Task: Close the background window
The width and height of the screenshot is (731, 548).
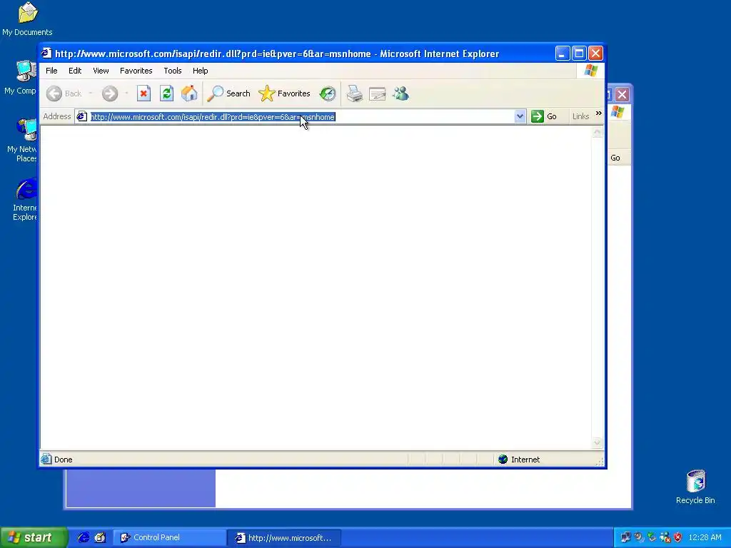Action: tap(622, 95)
